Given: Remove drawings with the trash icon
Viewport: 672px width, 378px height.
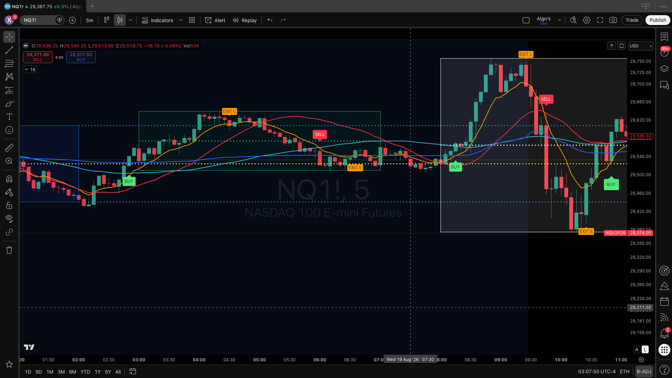Looking at the screenshot, I should point(9,250).
